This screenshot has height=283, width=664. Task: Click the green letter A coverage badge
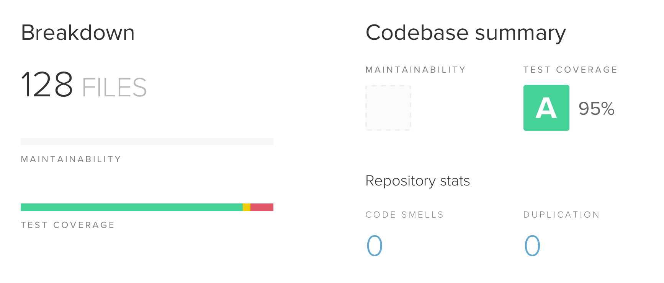(546, 108)
